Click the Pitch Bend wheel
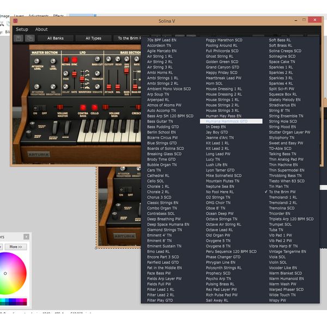The width and height of the screenshot is (327, 327). click(x=55, y=128)
